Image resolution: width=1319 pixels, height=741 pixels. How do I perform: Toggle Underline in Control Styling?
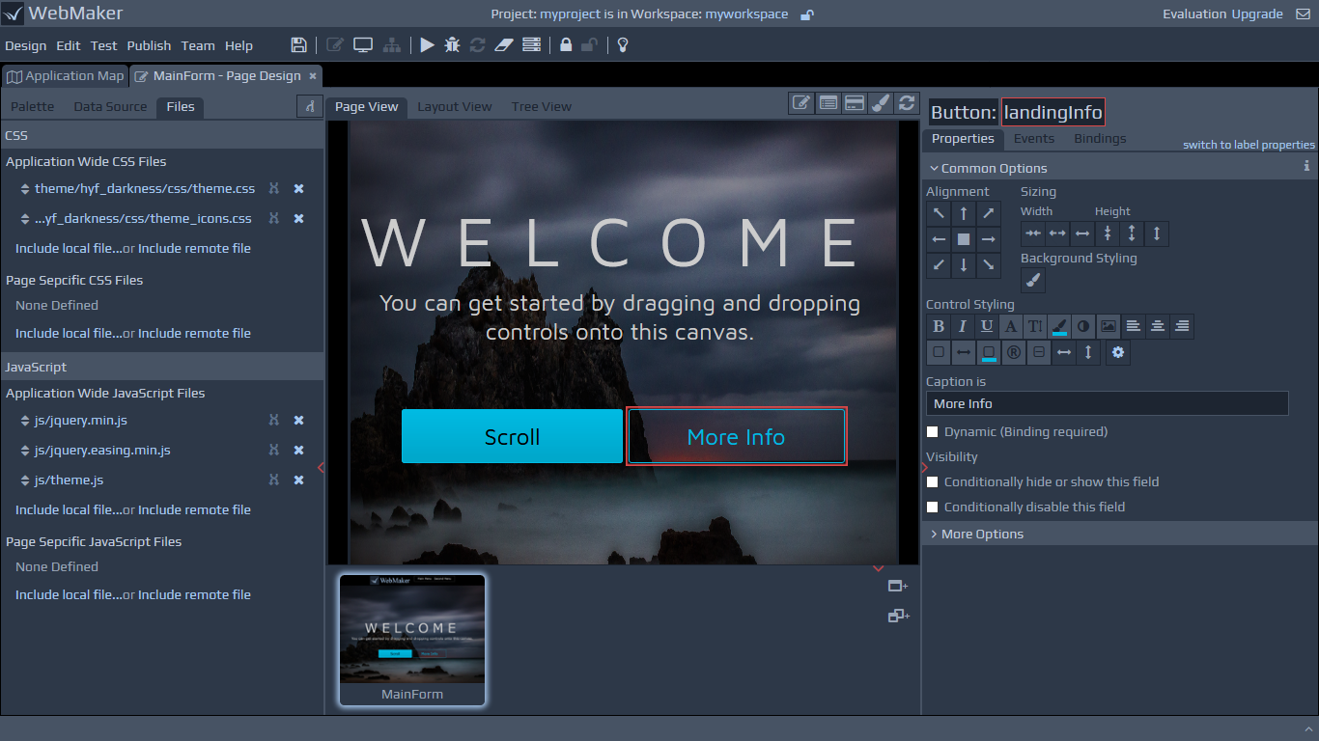click(x=987, y=327)
